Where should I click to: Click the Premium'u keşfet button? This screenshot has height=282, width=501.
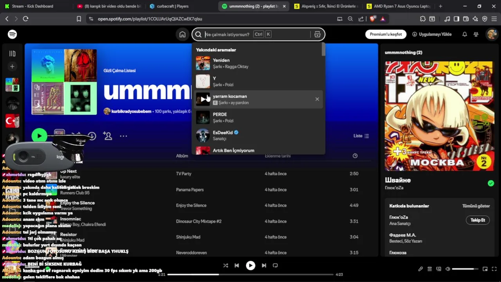click(x=386, y=34)
